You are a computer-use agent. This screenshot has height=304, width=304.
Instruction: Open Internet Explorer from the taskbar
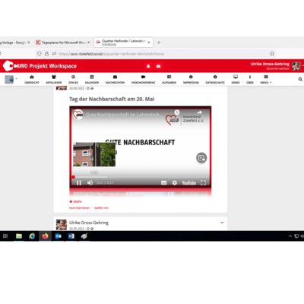point(32,236)
